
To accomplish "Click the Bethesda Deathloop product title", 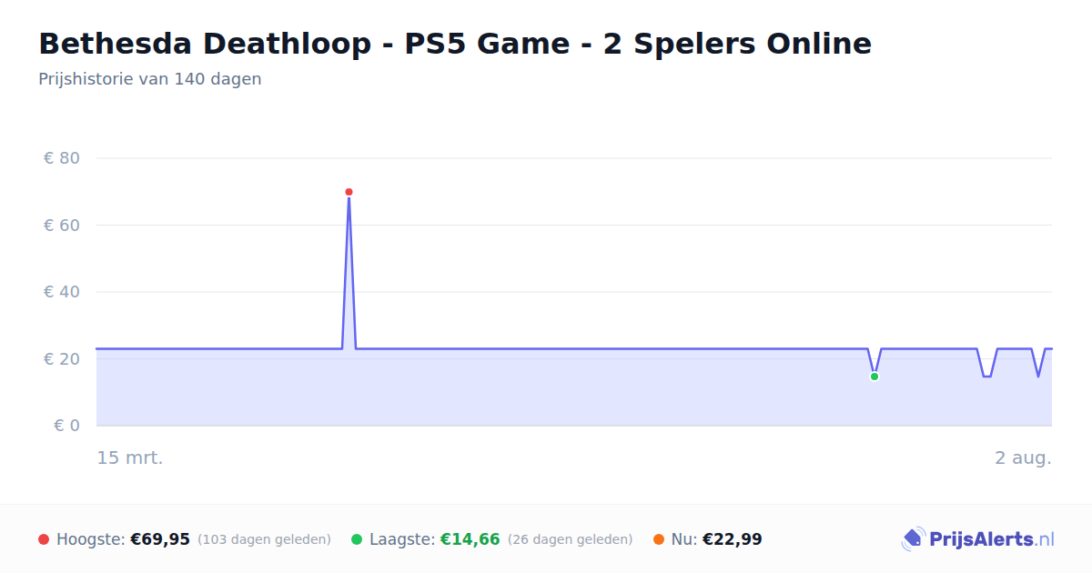I will 455,44.
